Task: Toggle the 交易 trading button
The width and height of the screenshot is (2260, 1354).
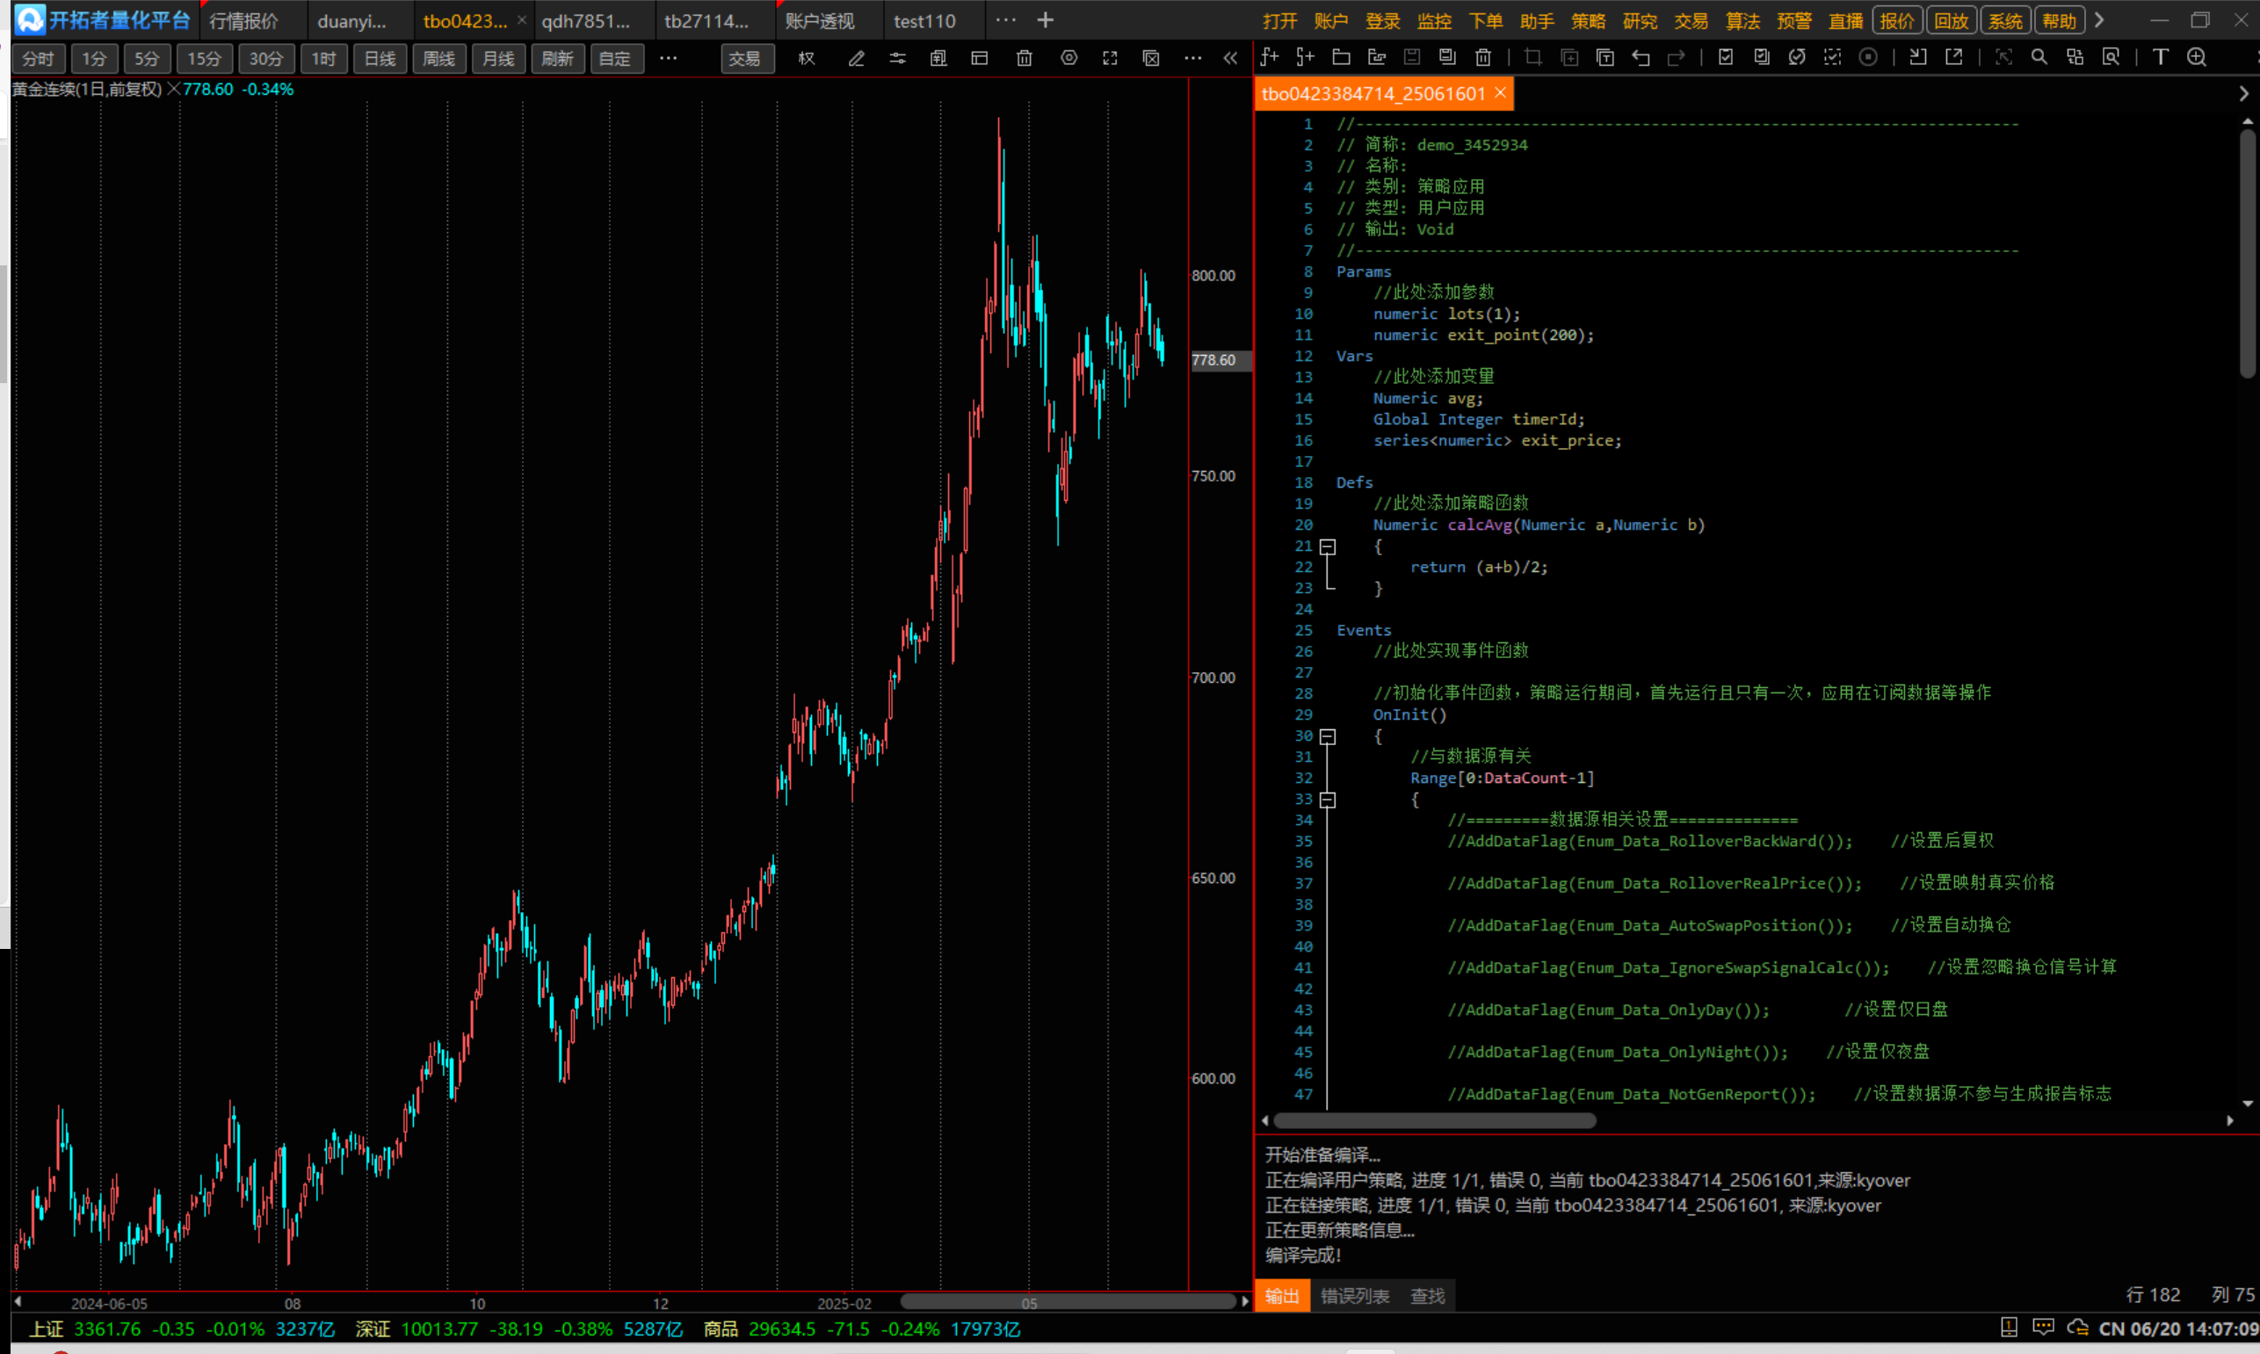Action: [744, 58]
